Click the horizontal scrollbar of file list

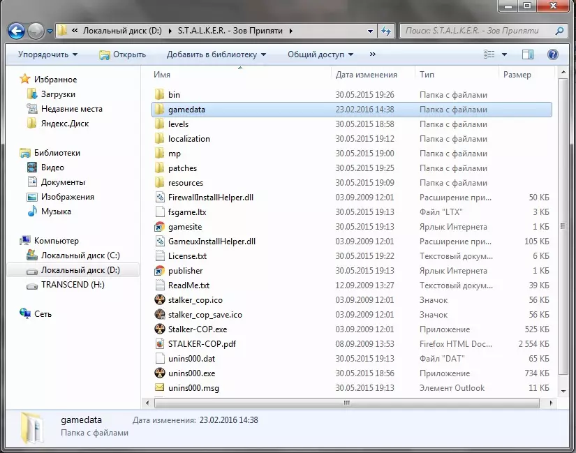pos(347,403)
